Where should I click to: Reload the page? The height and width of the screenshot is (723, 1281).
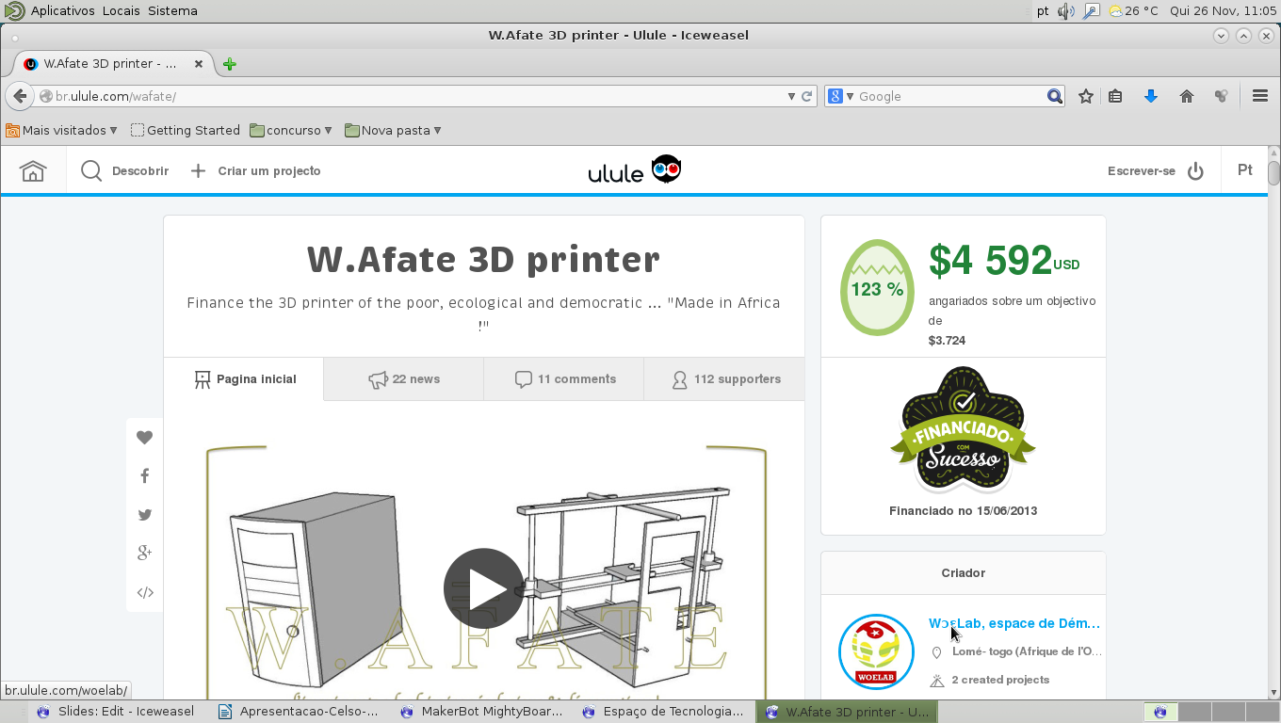point(807,96)
